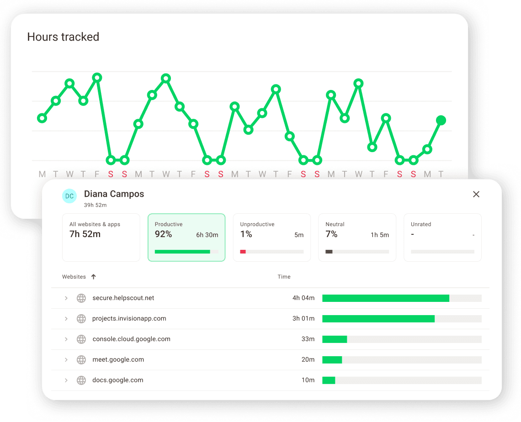
Task: Select the Unrated category card
Action: click(442, 237)
